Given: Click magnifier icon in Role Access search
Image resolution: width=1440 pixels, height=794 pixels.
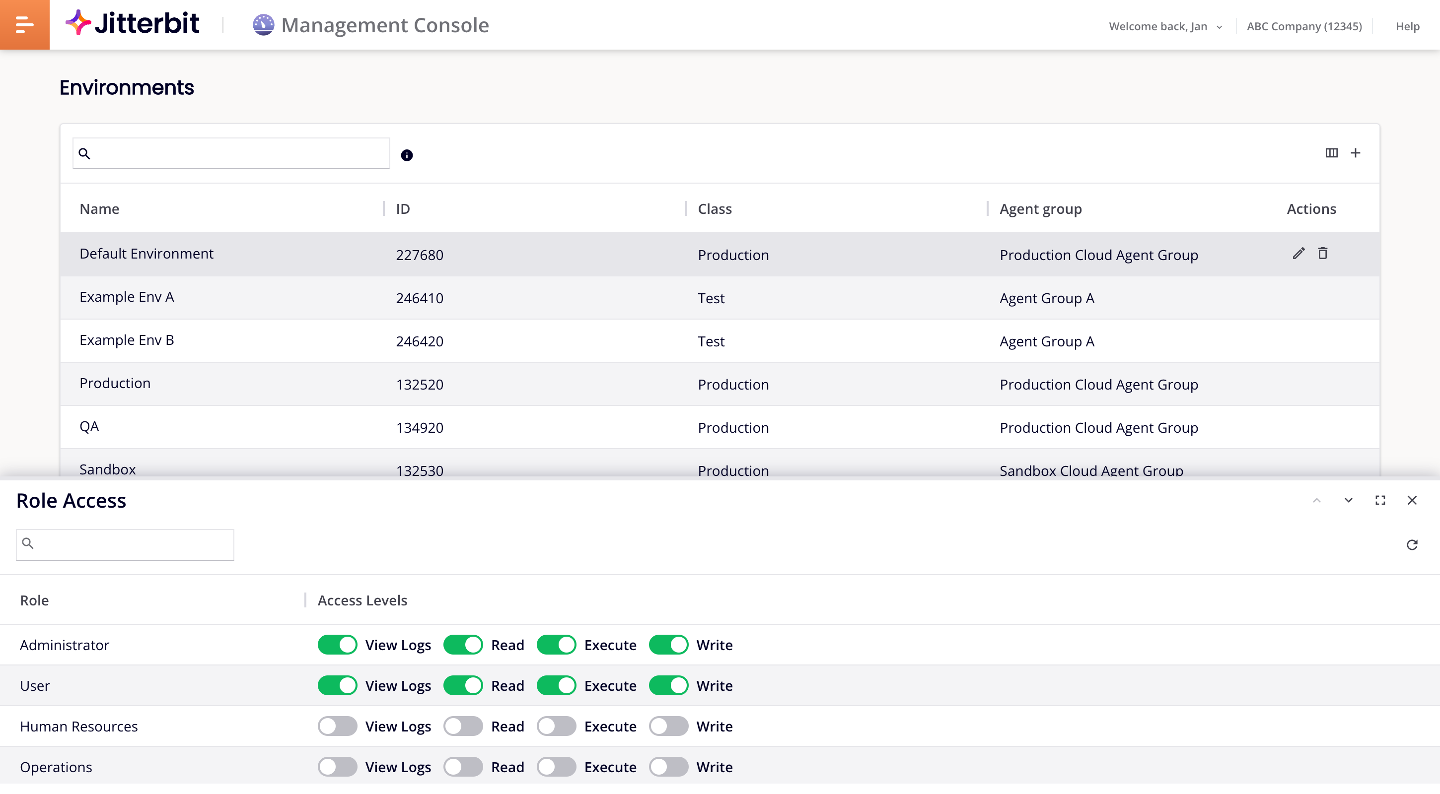Looking at the screenshot, I should tap(28, 544).
